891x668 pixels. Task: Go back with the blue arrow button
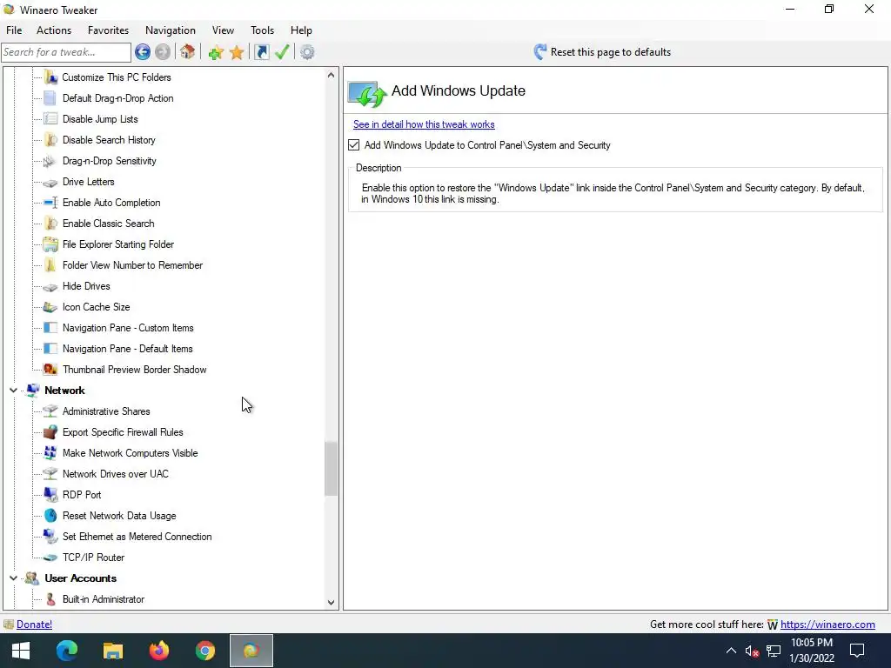(143, 52)
